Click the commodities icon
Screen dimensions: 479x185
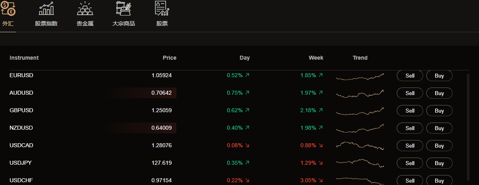(123, 8)
